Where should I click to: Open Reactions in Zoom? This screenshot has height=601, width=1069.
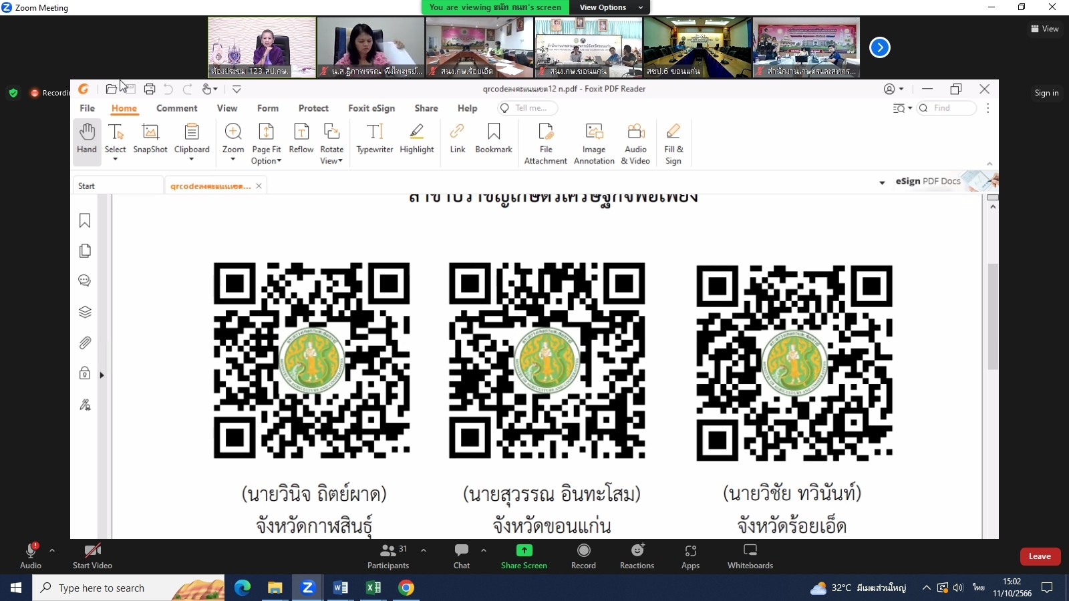click(637, 556)
